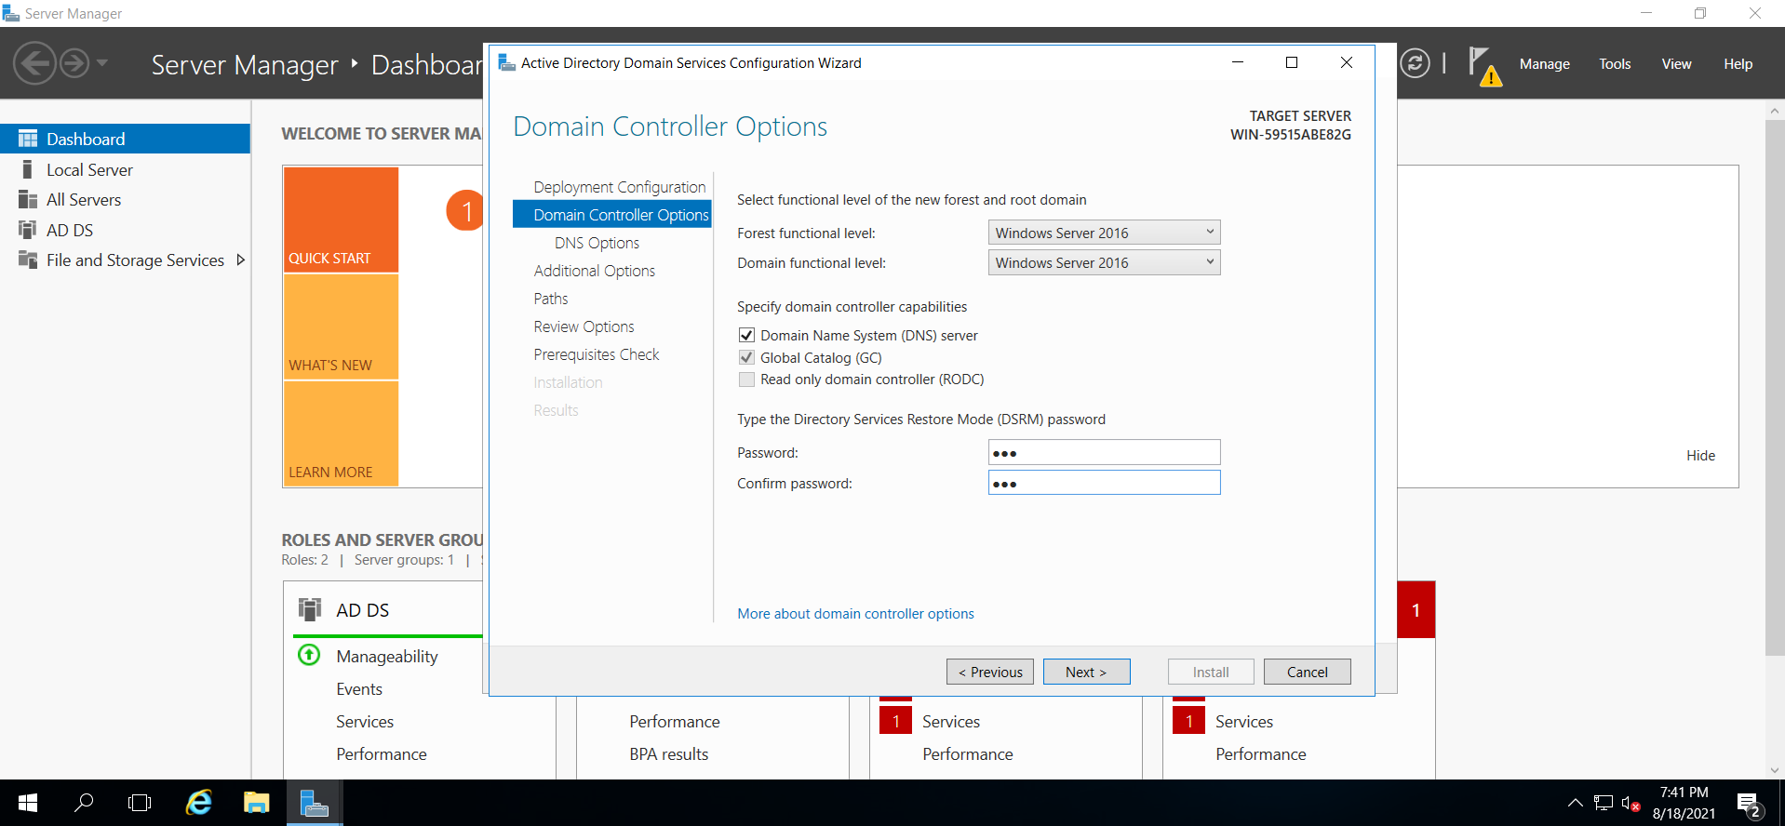
Task: Open the Manage menu
Action: click(x=1544, y=64)
